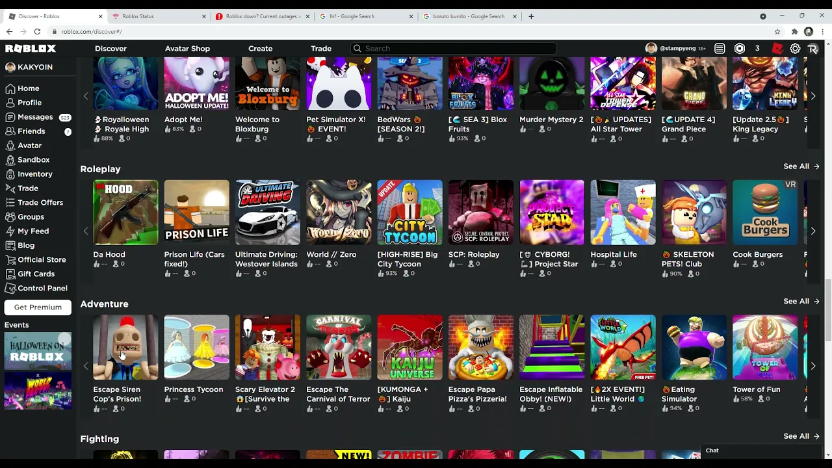Click the Roblox logo in header
This screenshot has width=832, height=468.
click(x=31, y=49)
